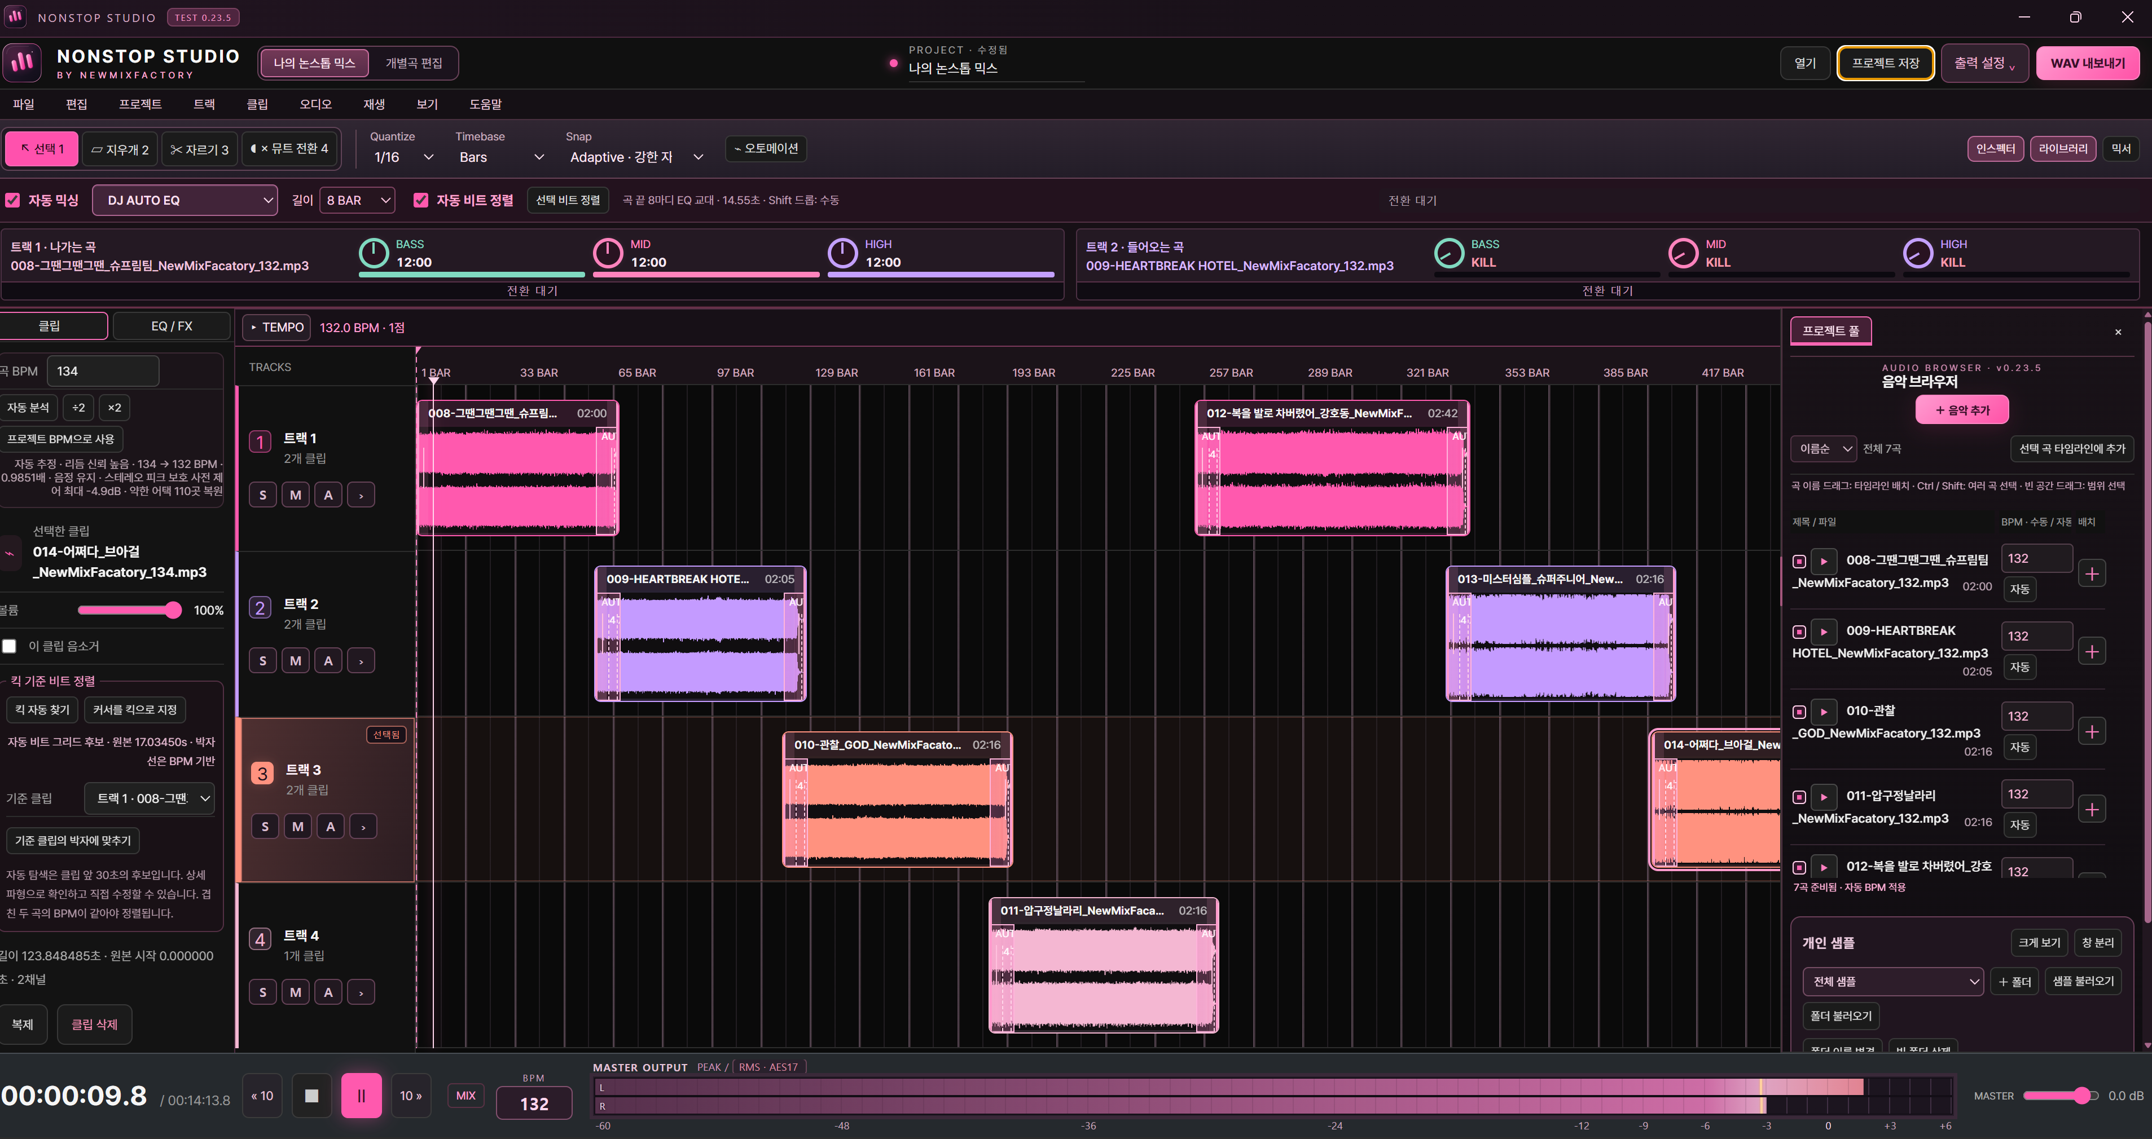Preview 010-관찰 GOD song with play icon
This screenshot has width=2152, height=1139.
1824,712
